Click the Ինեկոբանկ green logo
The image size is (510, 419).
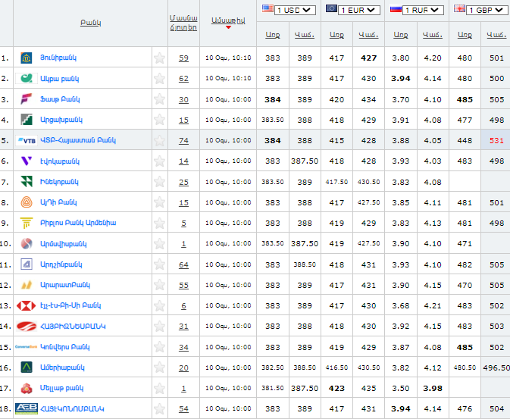click(27, 182)
